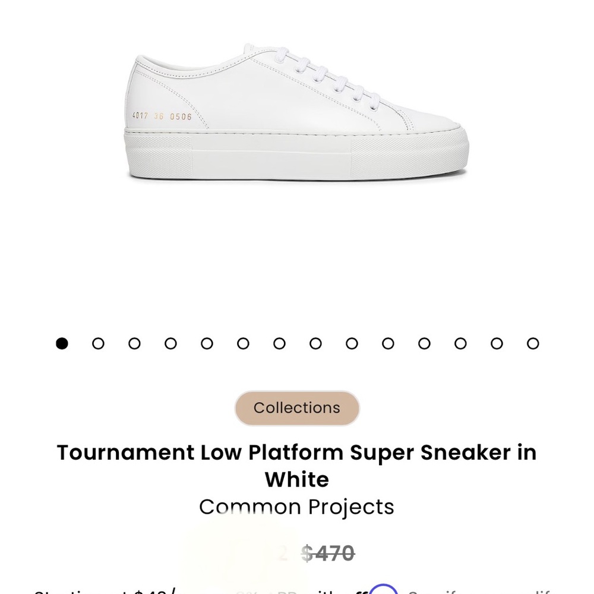The width and height of the screenshot is (594, 594).
Task: Select the tenth carousel dot
Action: click(387, 343)
